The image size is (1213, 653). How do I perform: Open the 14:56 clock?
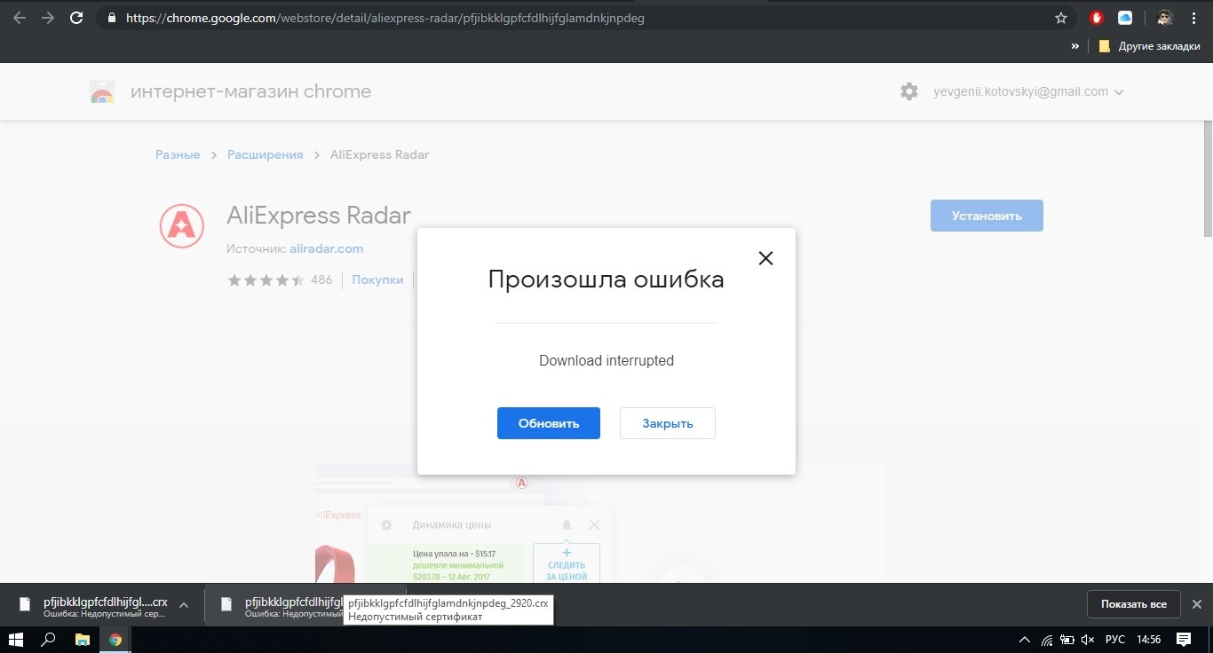click(1149, 640)
